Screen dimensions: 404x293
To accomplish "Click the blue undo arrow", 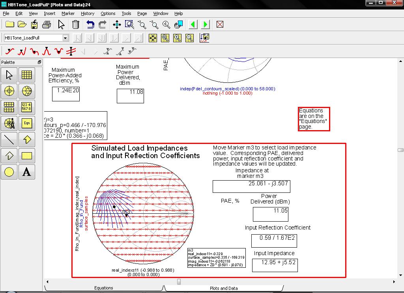I will pos(90,24).
